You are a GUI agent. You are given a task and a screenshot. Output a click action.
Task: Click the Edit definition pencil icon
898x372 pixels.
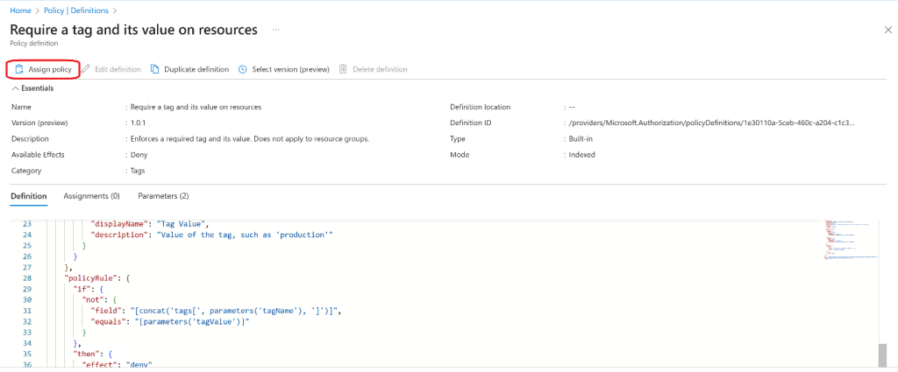[x=86, y=69]
